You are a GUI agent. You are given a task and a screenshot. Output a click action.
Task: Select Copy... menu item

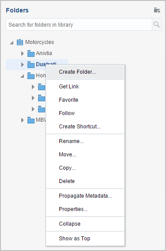[x=85, y=168]
